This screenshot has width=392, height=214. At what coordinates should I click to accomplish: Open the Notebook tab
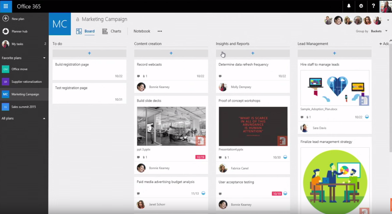click(x=142, y=31)
